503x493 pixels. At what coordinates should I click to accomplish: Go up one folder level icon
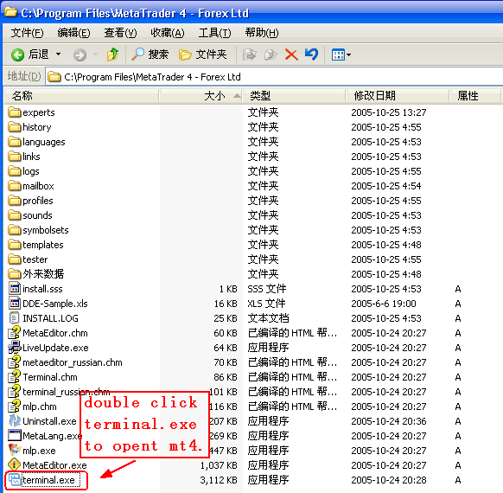[113, 54]
